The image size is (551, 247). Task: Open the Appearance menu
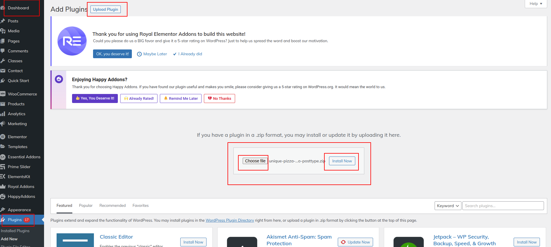click(19, 210)
